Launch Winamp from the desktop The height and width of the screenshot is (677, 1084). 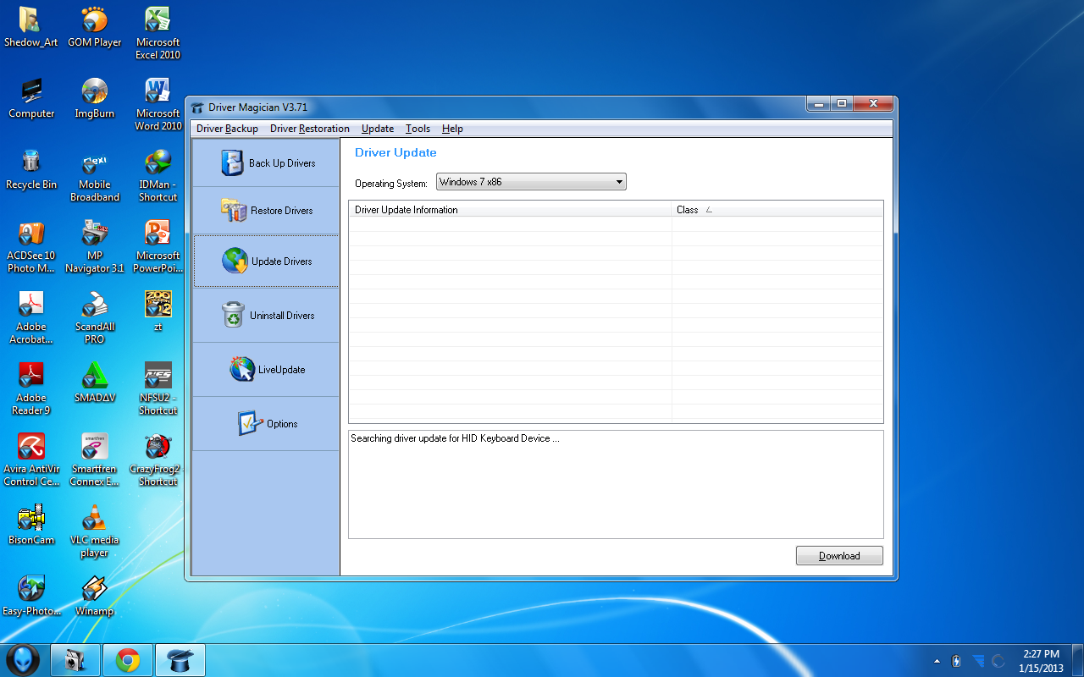point(94,587)
